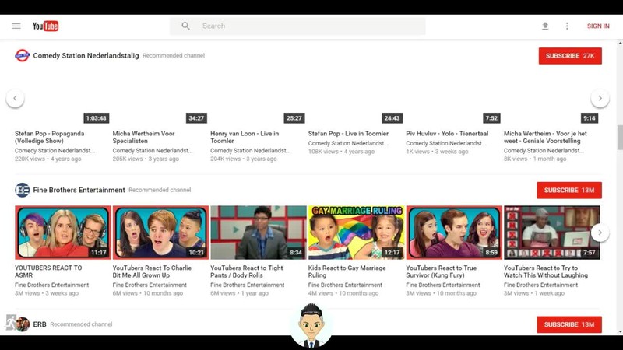
Task: Open Try to Watch This Without Laughing title
Action: (546, 271)
